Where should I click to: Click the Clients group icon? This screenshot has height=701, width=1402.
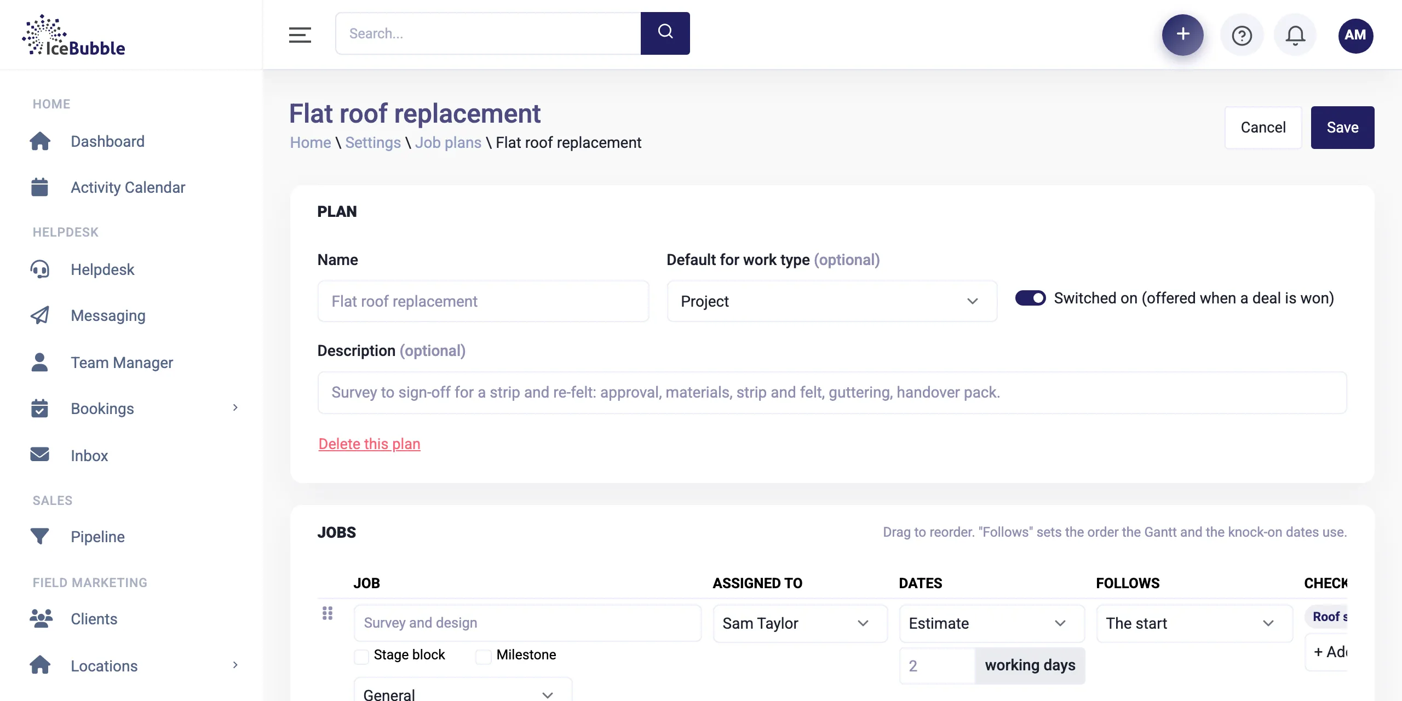[41, 618]
